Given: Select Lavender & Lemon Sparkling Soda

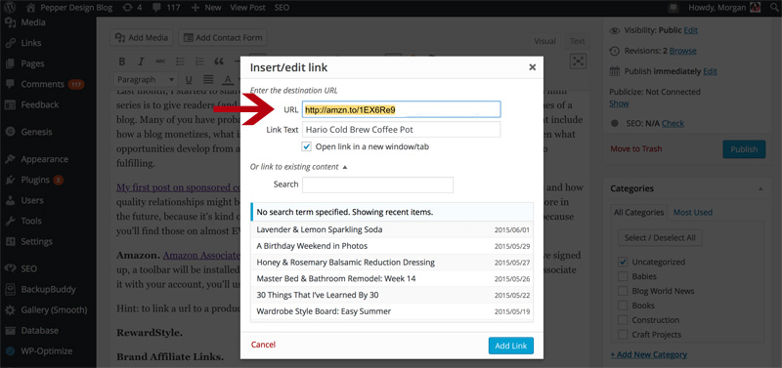Looking at the screenshot, I should click(392, 229).
